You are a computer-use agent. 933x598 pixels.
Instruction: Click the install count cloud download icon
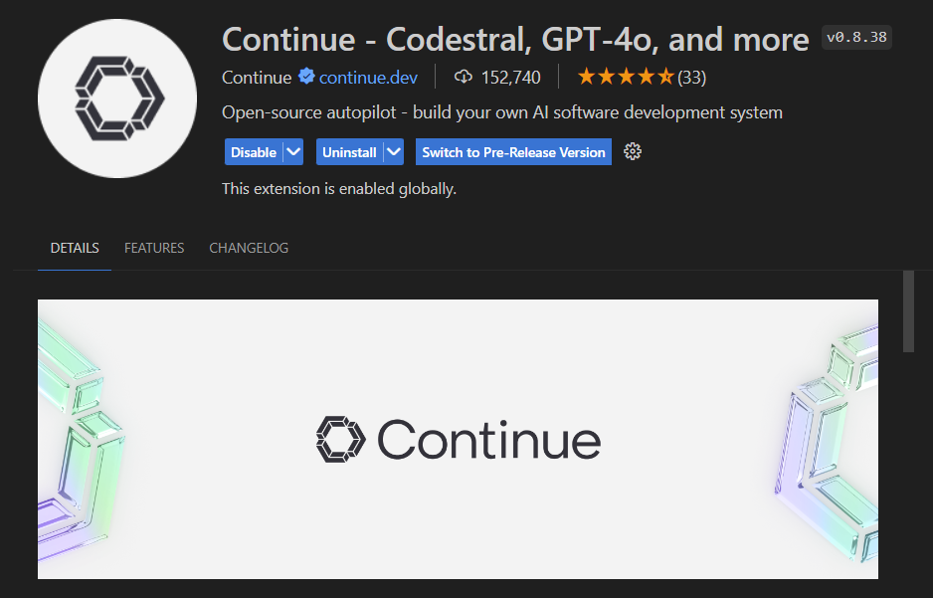pos(463,77)
